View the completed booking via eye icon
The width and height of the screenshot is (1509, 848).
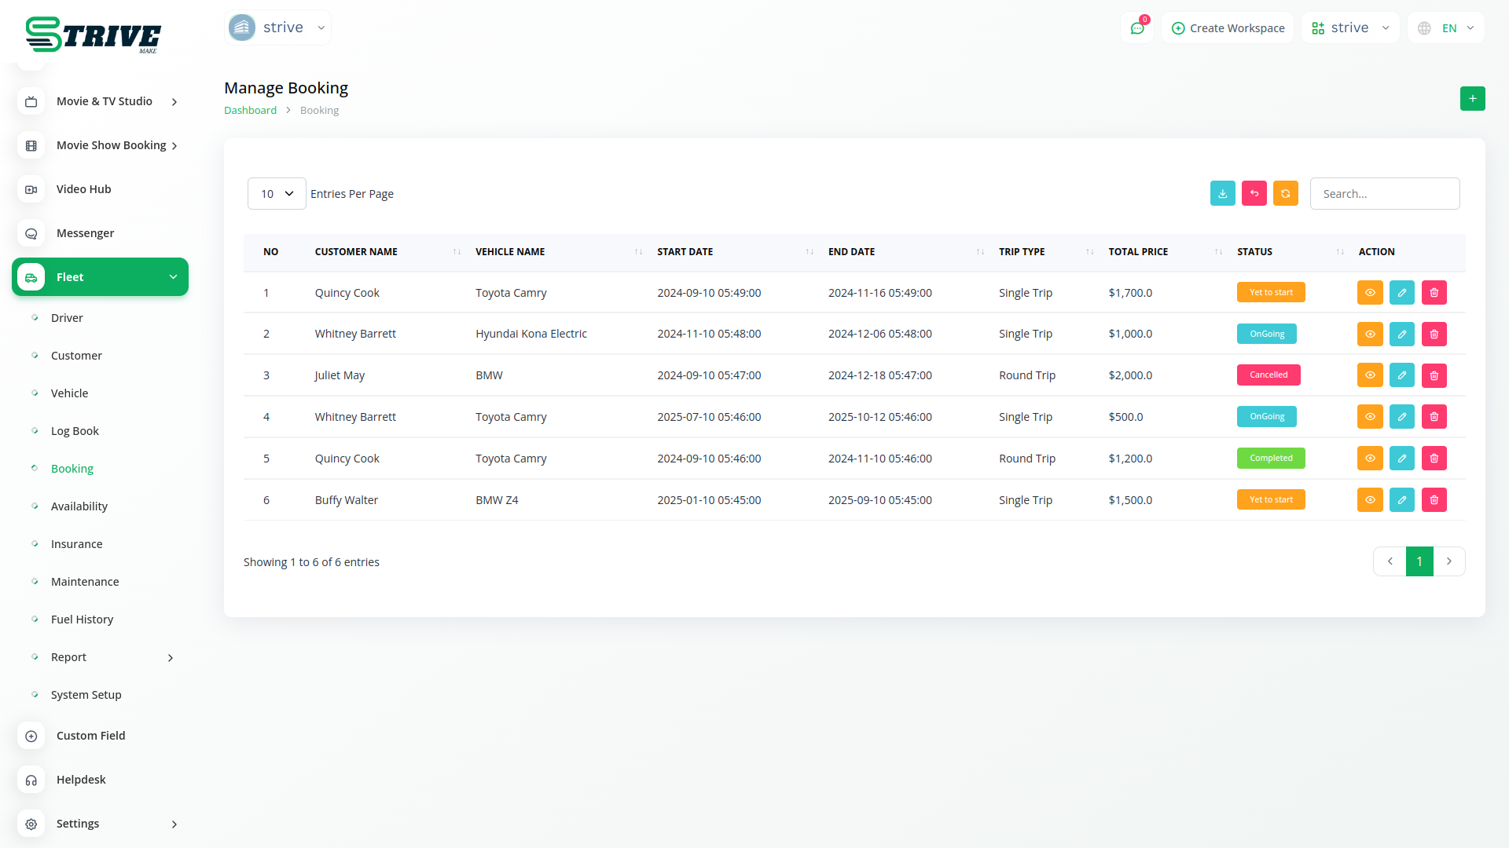click(1369, 459)
